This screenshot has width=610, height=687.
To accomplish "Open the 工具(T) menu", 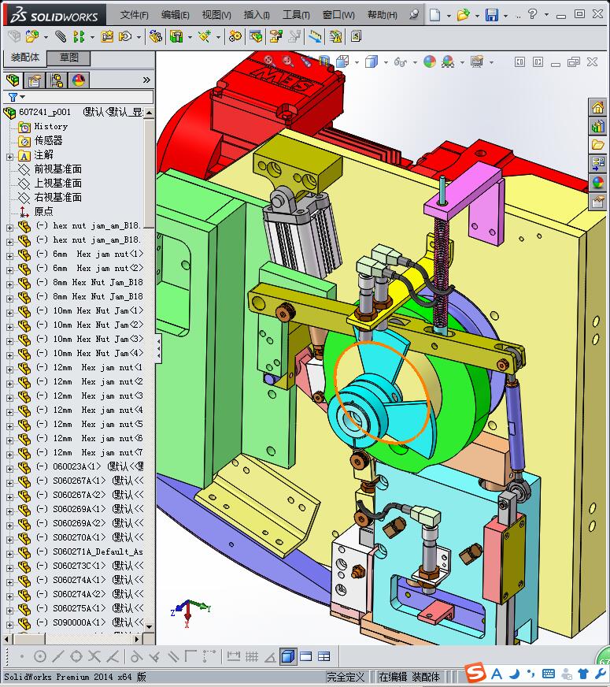I will click(x=296, y=15).
